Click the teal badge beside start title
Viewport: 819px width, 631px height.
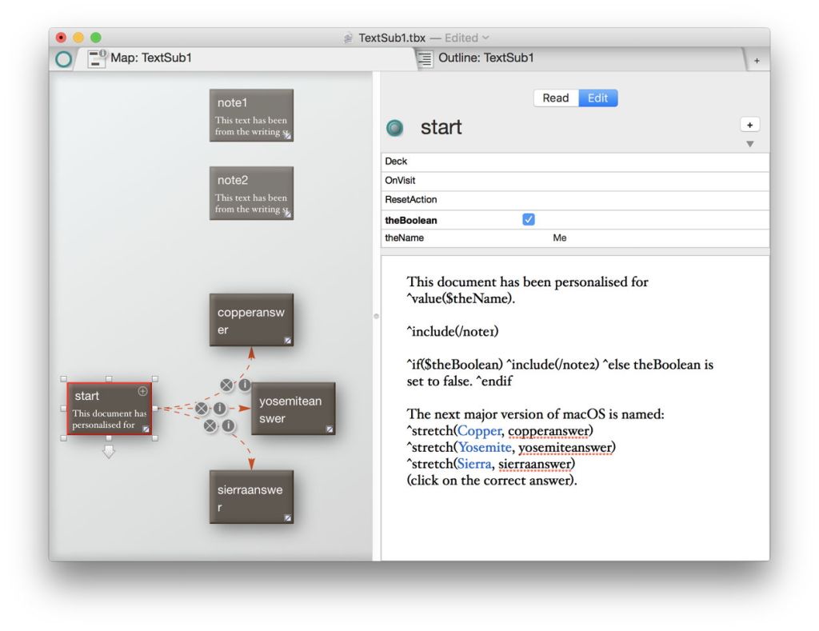pyautogui.click(x=395, y=128)
